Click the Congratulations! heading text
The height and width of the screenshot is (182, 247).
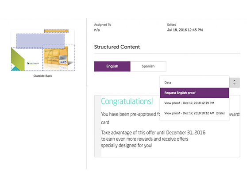[127, 101]
